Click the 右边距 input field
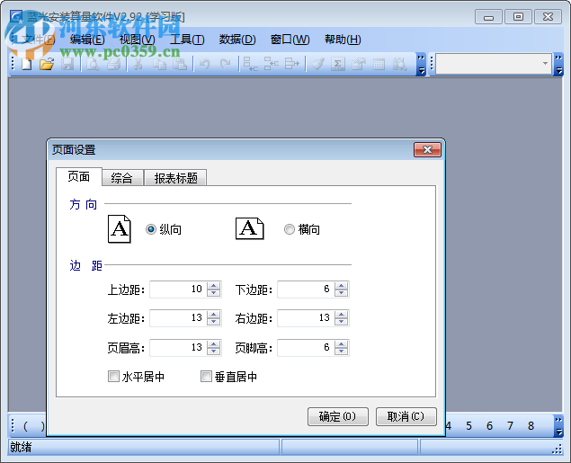The width and height of the screenshot is (571, 463). [307, 318]
